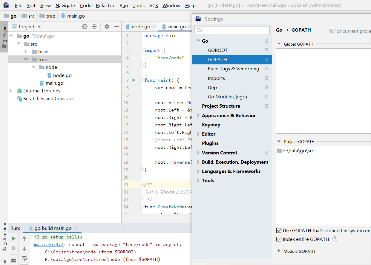Screen dimensions: 371x265
Task: Toggle soft-wrap icon in Run panel
Action: tap(24, 258)
